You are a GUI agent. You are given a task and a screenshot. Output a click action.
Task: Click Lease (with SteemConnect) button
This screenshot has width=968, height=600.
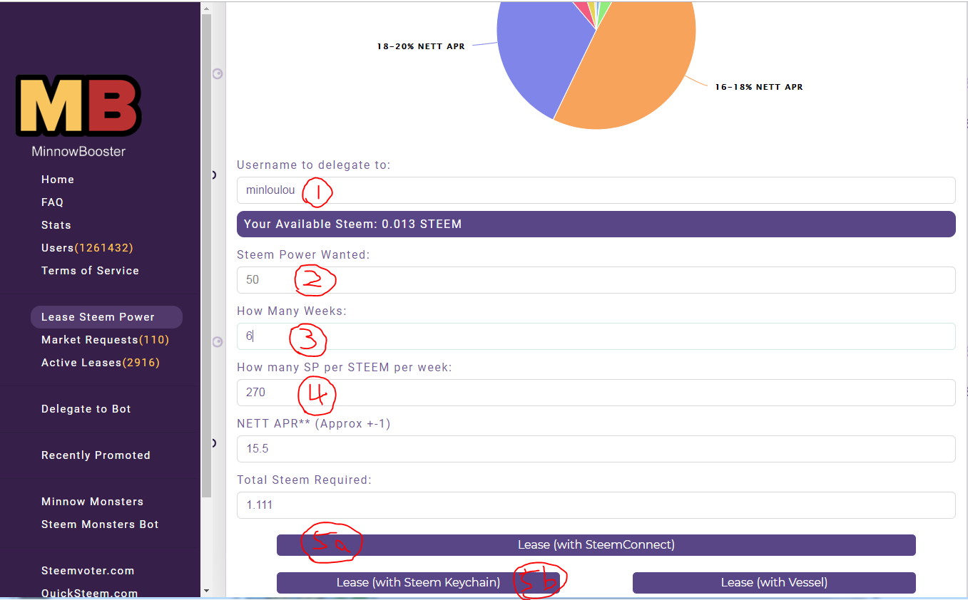tap(596, 545)
